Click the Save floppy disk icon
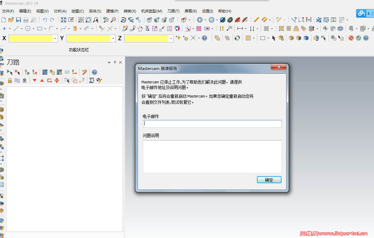Image resolution: width=374 pixels, height=238 pixels. click(x=18, y=20)
